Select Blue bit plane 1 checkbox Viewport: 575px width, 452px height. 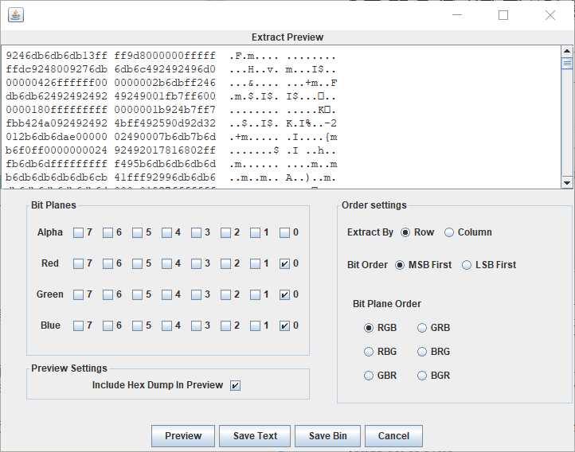coord(255,326)
